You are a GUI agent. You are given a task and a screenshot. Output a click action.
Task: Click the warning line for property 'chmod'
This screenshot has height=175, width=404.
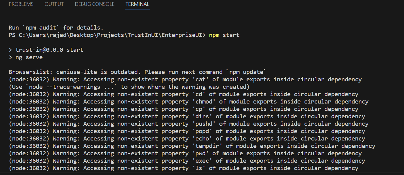(188, 102)
